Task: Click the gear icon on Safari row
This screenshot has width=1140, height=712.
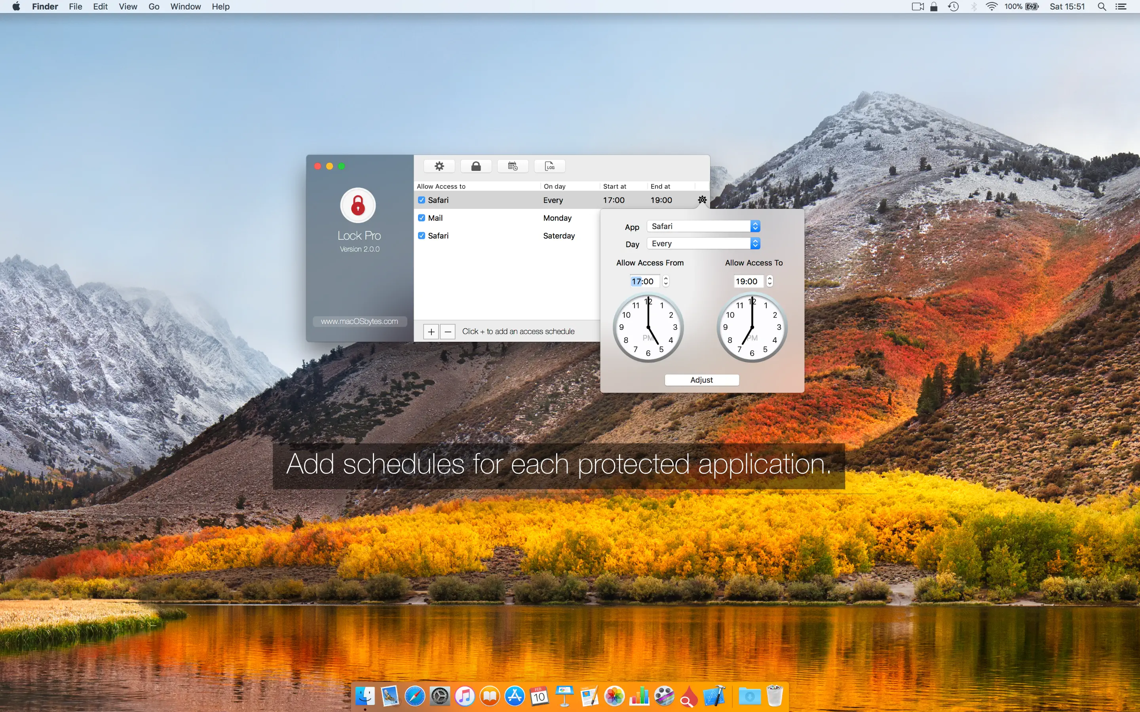Action: [x=702, y=200]
